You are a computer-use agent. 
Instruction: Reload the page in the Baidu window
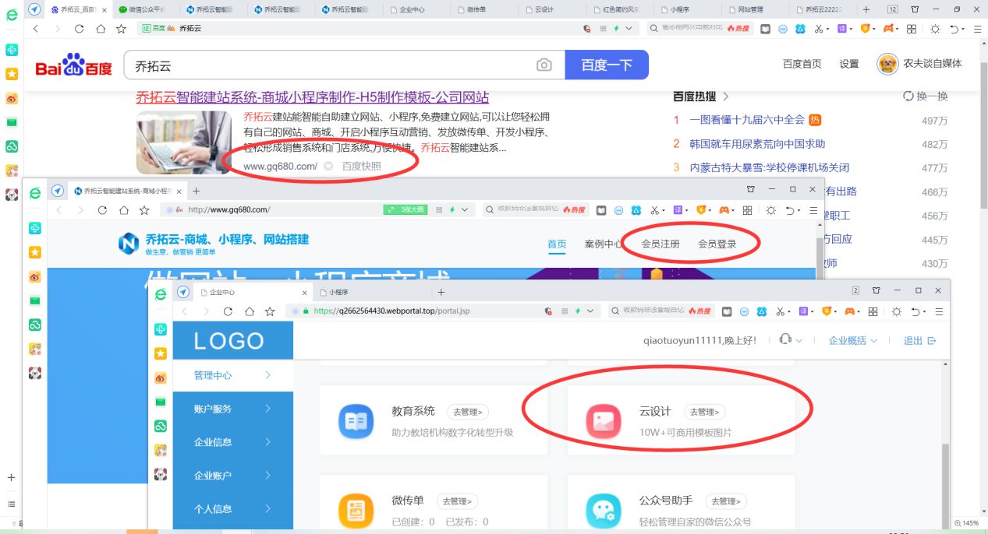click(79, 29)
